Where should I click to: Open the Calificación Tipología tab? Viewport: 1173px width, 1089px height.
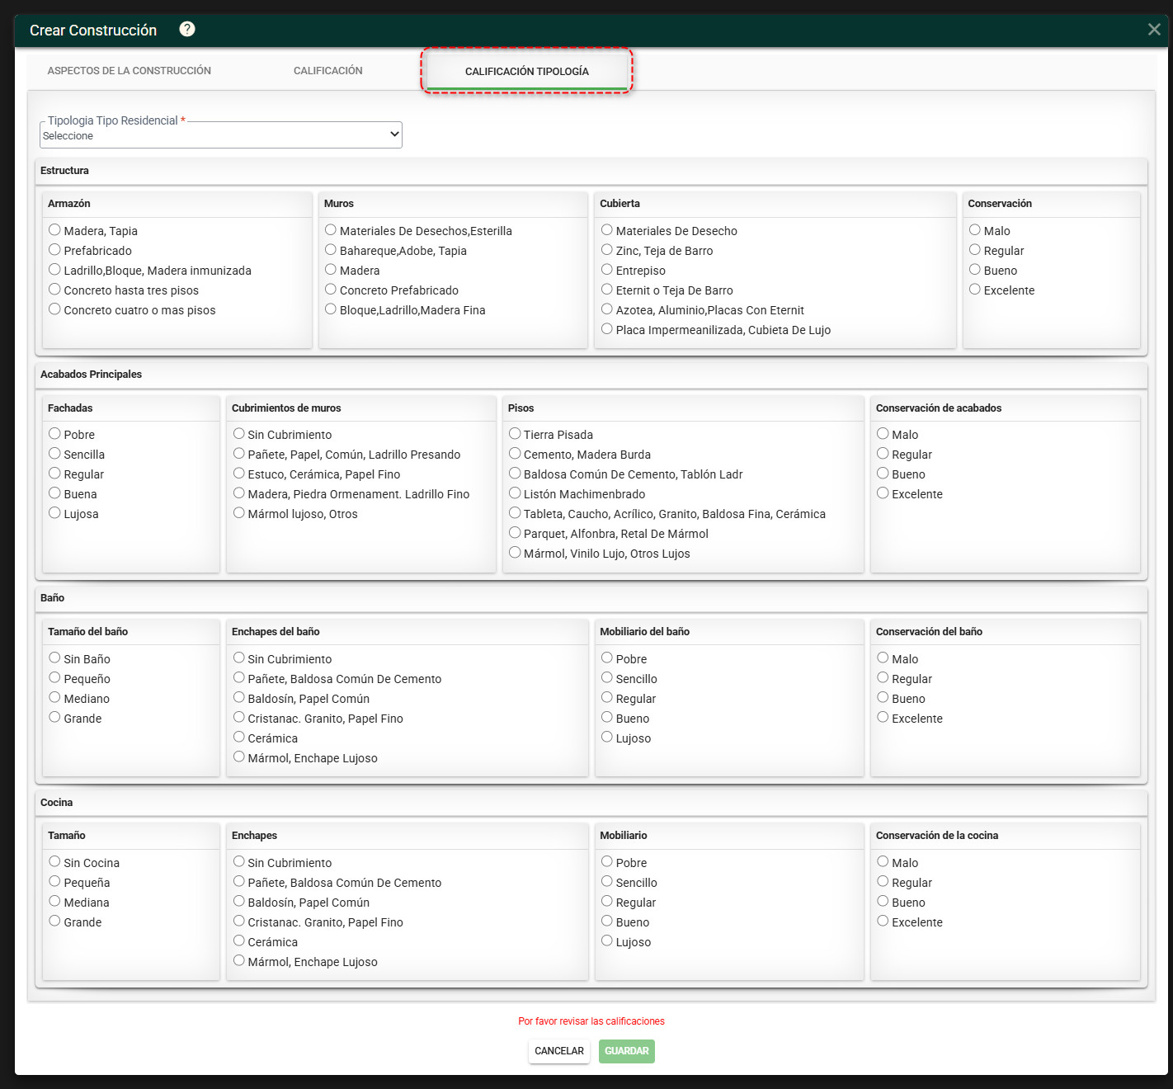[x=527, y=71]
